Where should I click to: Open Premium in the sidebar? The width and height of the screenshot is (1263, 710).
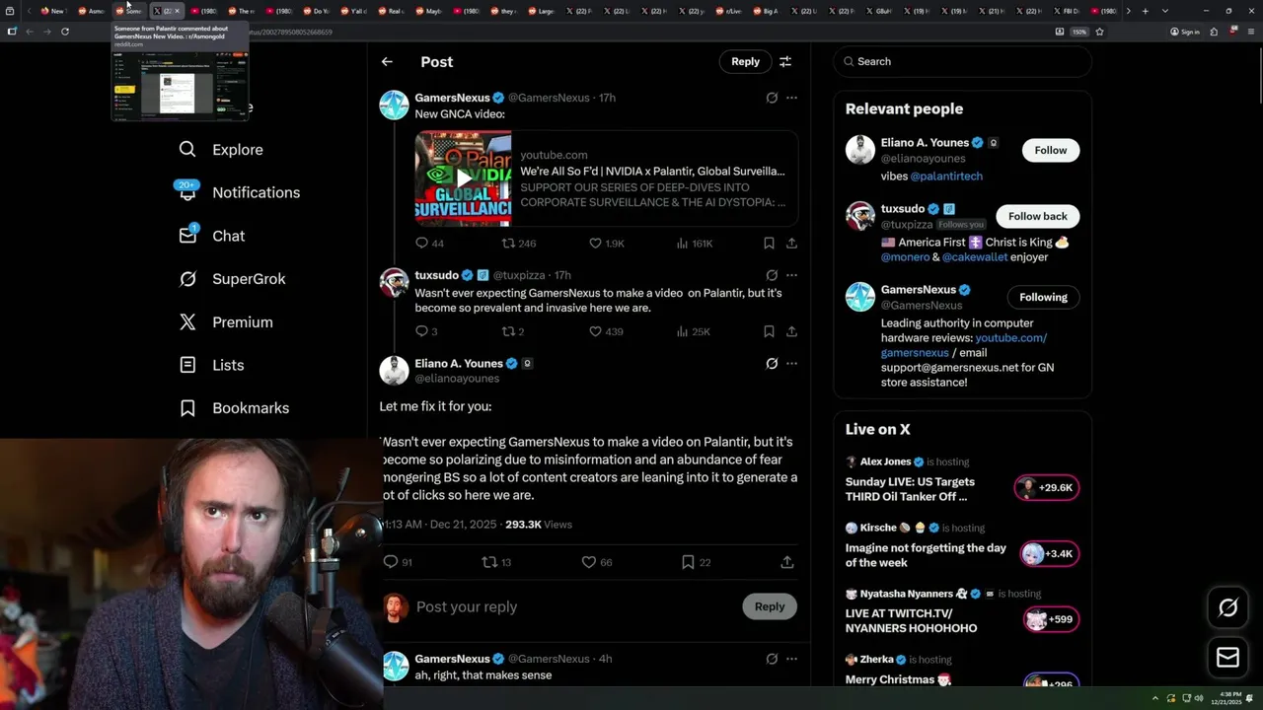[226, 322]
